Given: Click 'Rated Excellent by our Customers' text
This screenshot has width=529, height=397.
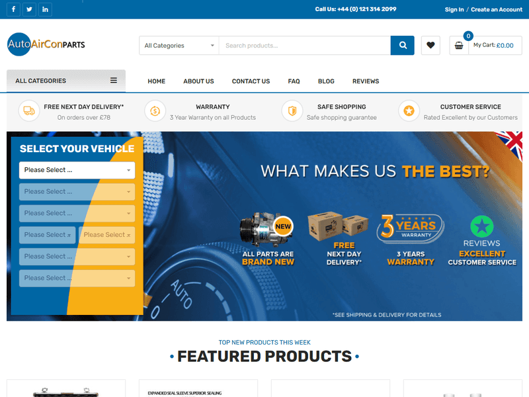Looking at the screenshot, I should pos(471,118).
